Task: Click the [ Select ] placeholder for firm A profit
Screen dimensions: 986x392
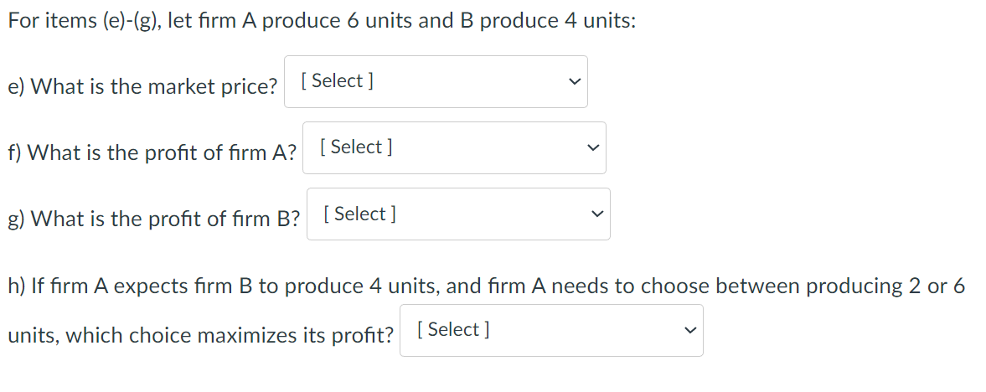Action: 356,147
